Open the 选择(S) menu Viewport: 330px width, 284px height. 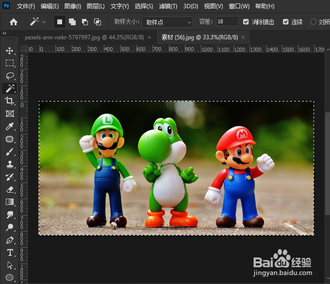click(144, 6)
